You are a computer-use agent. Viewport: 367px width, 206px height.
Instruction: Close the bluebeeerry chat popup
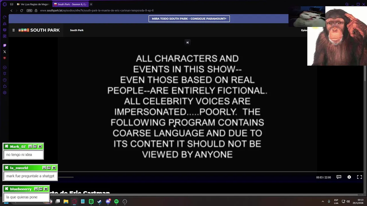coord(46,189)
